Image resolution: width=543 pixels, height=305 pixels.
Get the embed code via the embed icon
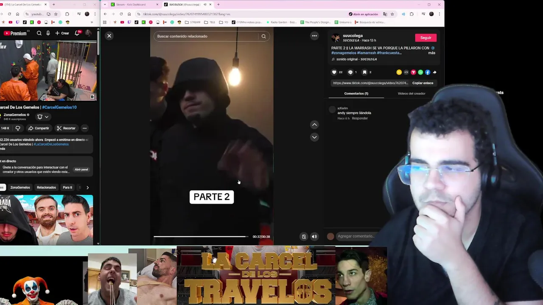coord(406,72)
